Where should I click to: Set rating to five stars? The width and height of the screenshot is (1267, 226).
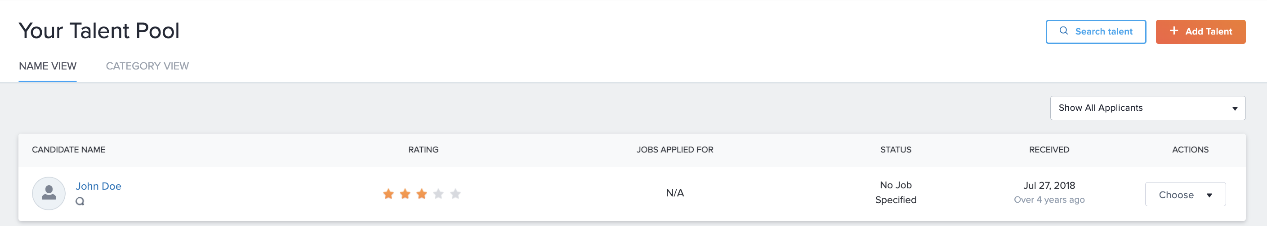tap(455, 194)
